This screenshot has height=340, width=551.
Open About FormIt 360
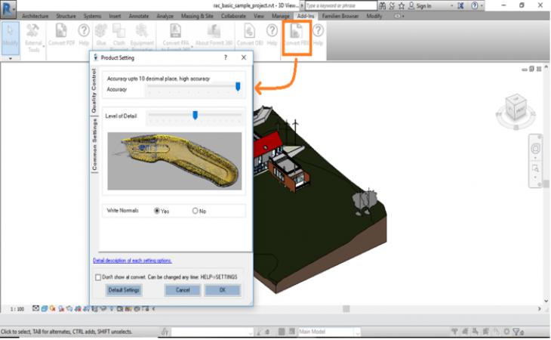(x=214, y=35)
